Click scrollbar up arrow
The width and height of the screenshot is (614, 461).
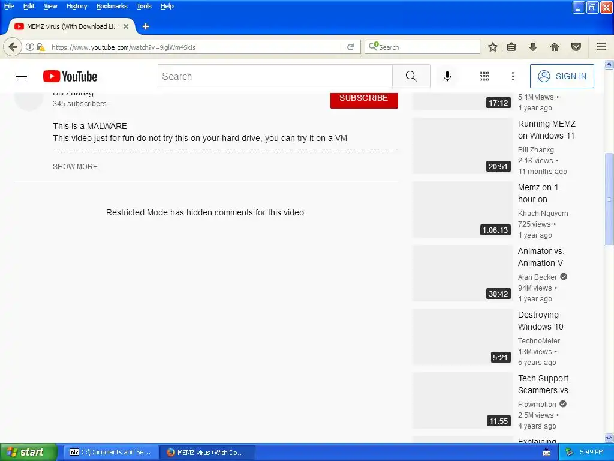(609, 65)
